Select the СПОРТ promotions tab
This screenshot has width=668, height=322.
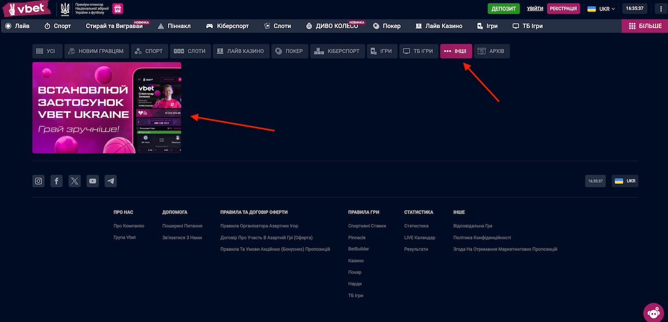149,51
